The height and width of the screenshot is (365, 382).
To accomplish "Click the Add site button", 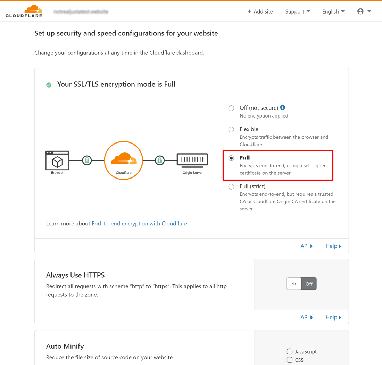I will [x=260, y=11].
